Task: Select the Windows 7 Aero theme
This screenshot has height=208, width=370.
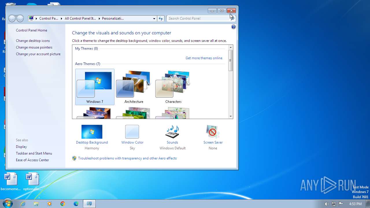Action: pos(95,87)
